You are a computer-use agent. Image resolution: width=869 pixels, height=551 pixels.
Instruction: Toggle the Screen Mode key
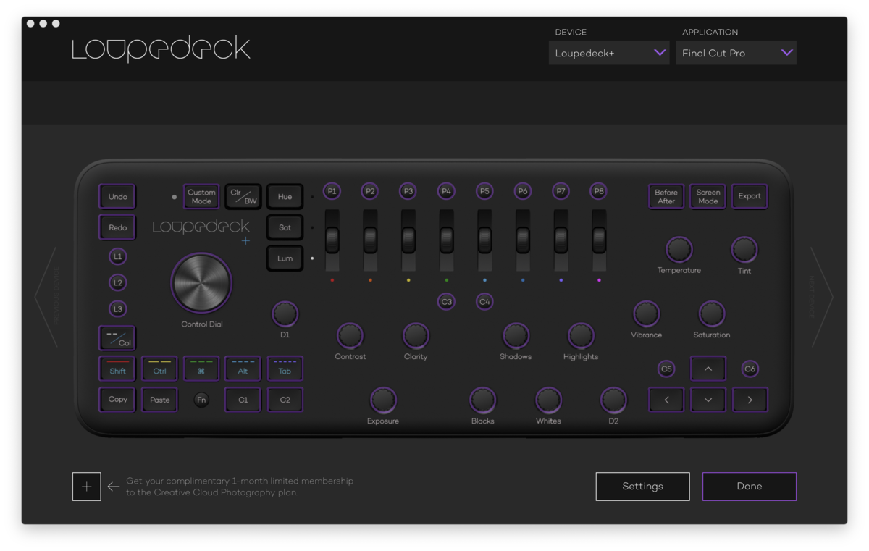coord(708,197)
